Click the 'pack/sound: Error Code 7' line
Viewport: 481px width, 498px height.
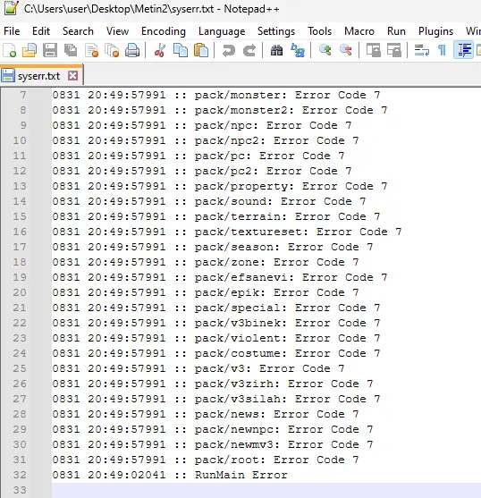point(209,201)
